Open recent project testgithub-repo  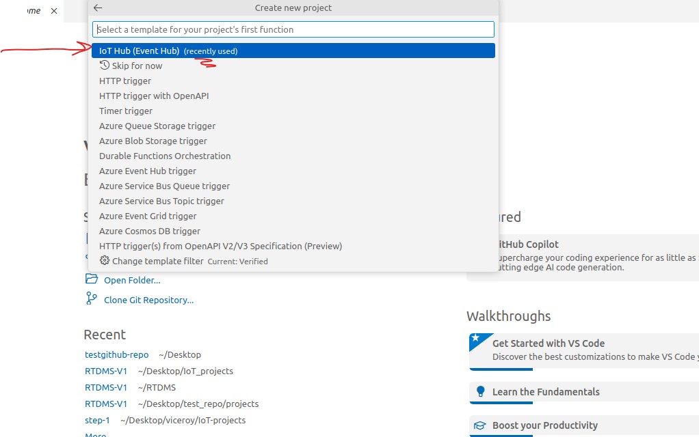point(117,354)
